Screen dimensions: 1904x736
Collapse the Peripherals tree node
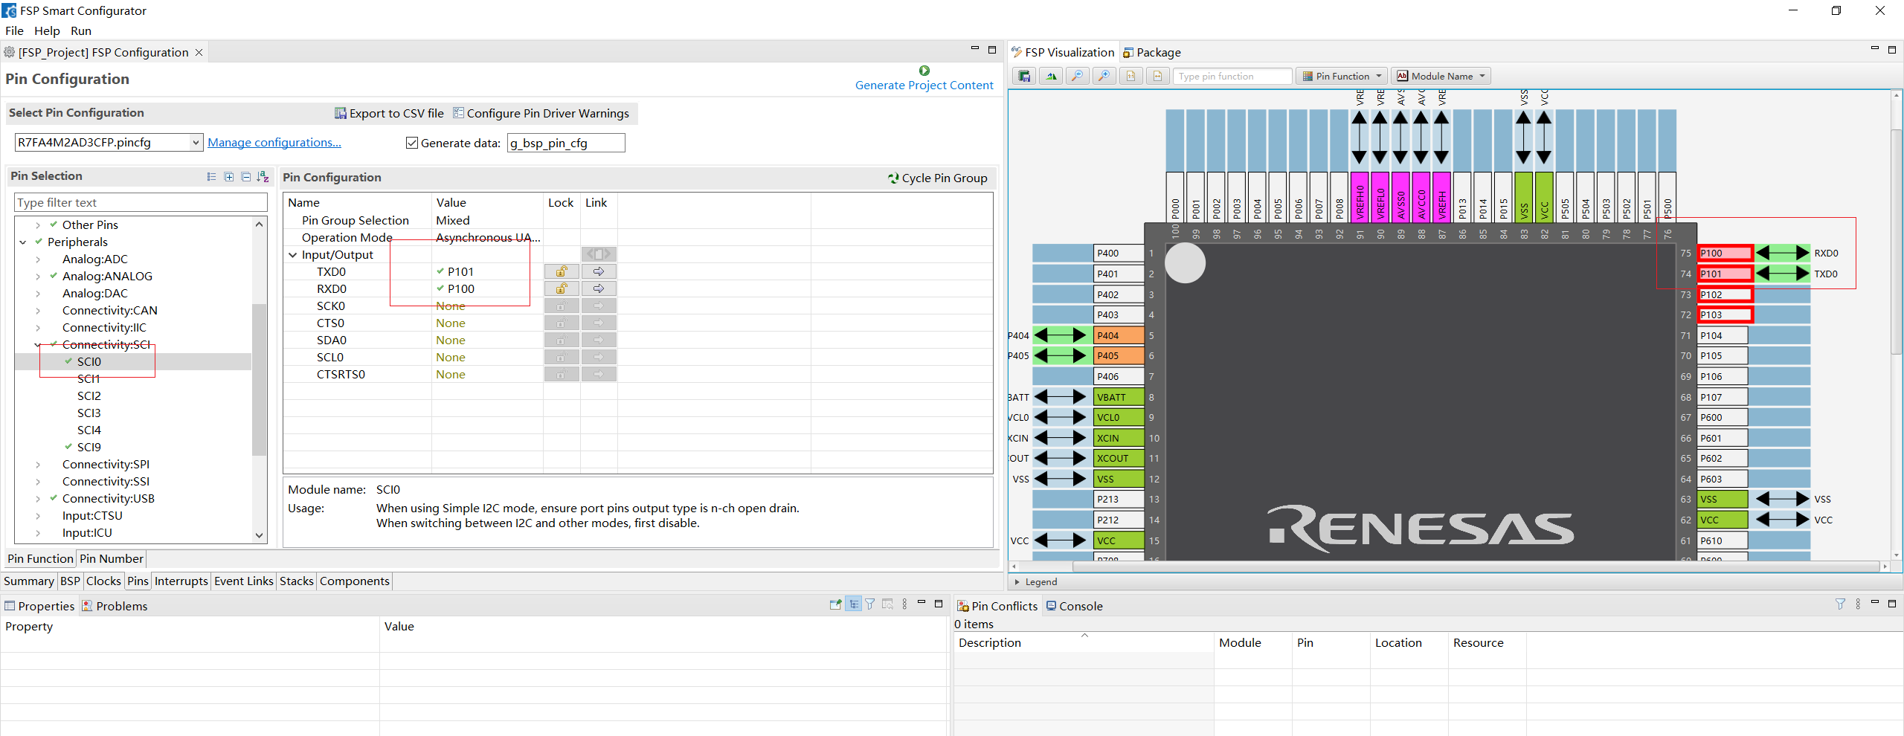pos(23,242)
